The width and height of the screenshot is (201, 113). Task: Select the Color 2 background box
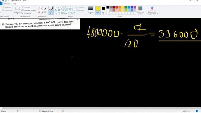103,10
